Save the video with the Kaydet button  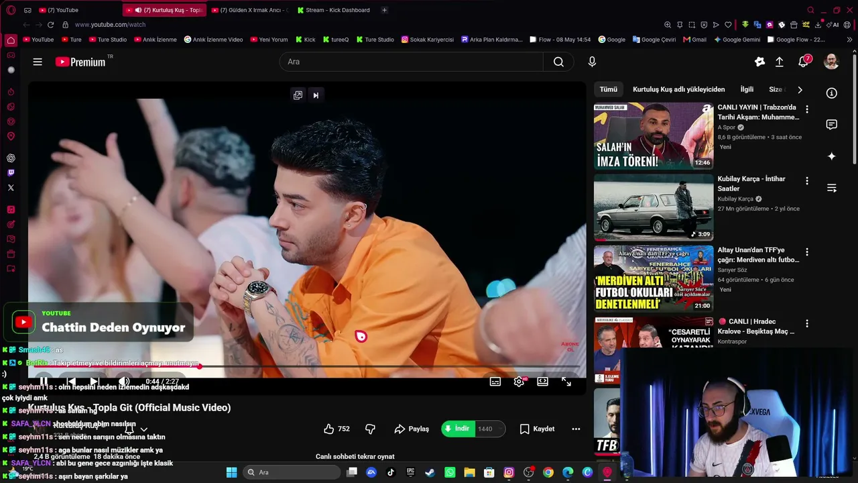coord(537,429)
